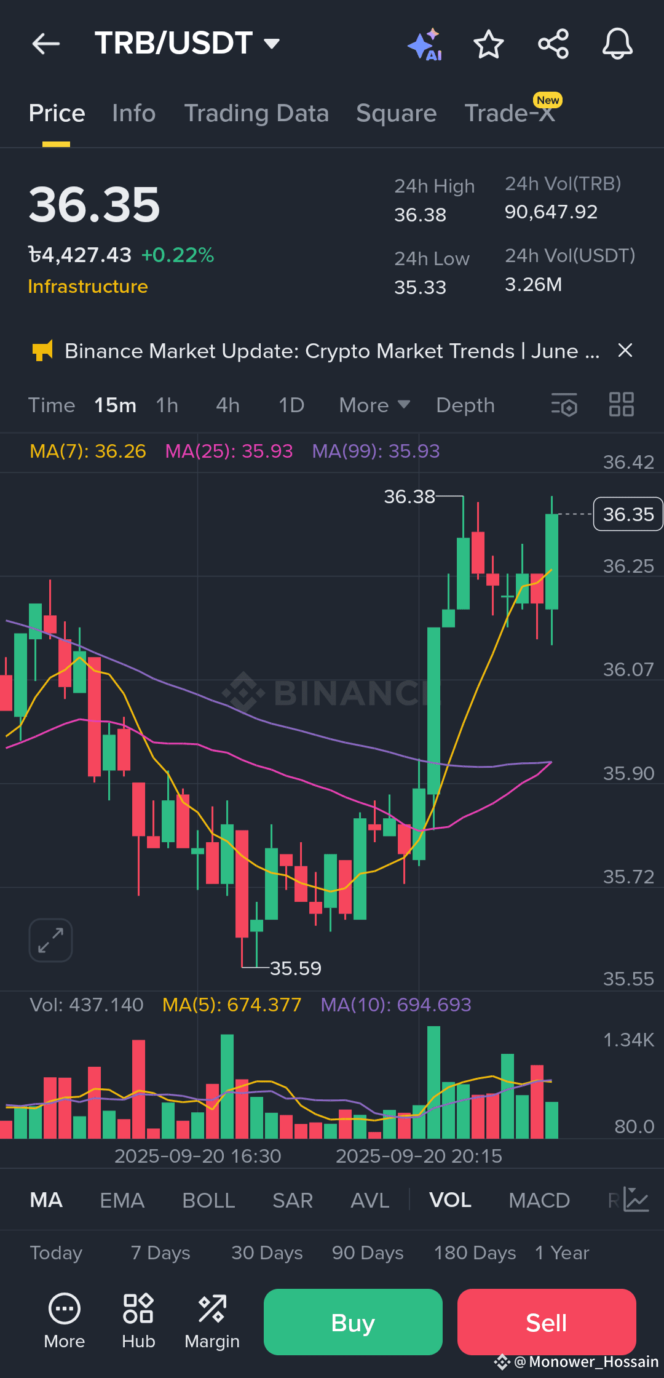Switch to the Price tab
Image resolution: width=664 pixels, height=1378 pixels.
(x=57, y=113)
